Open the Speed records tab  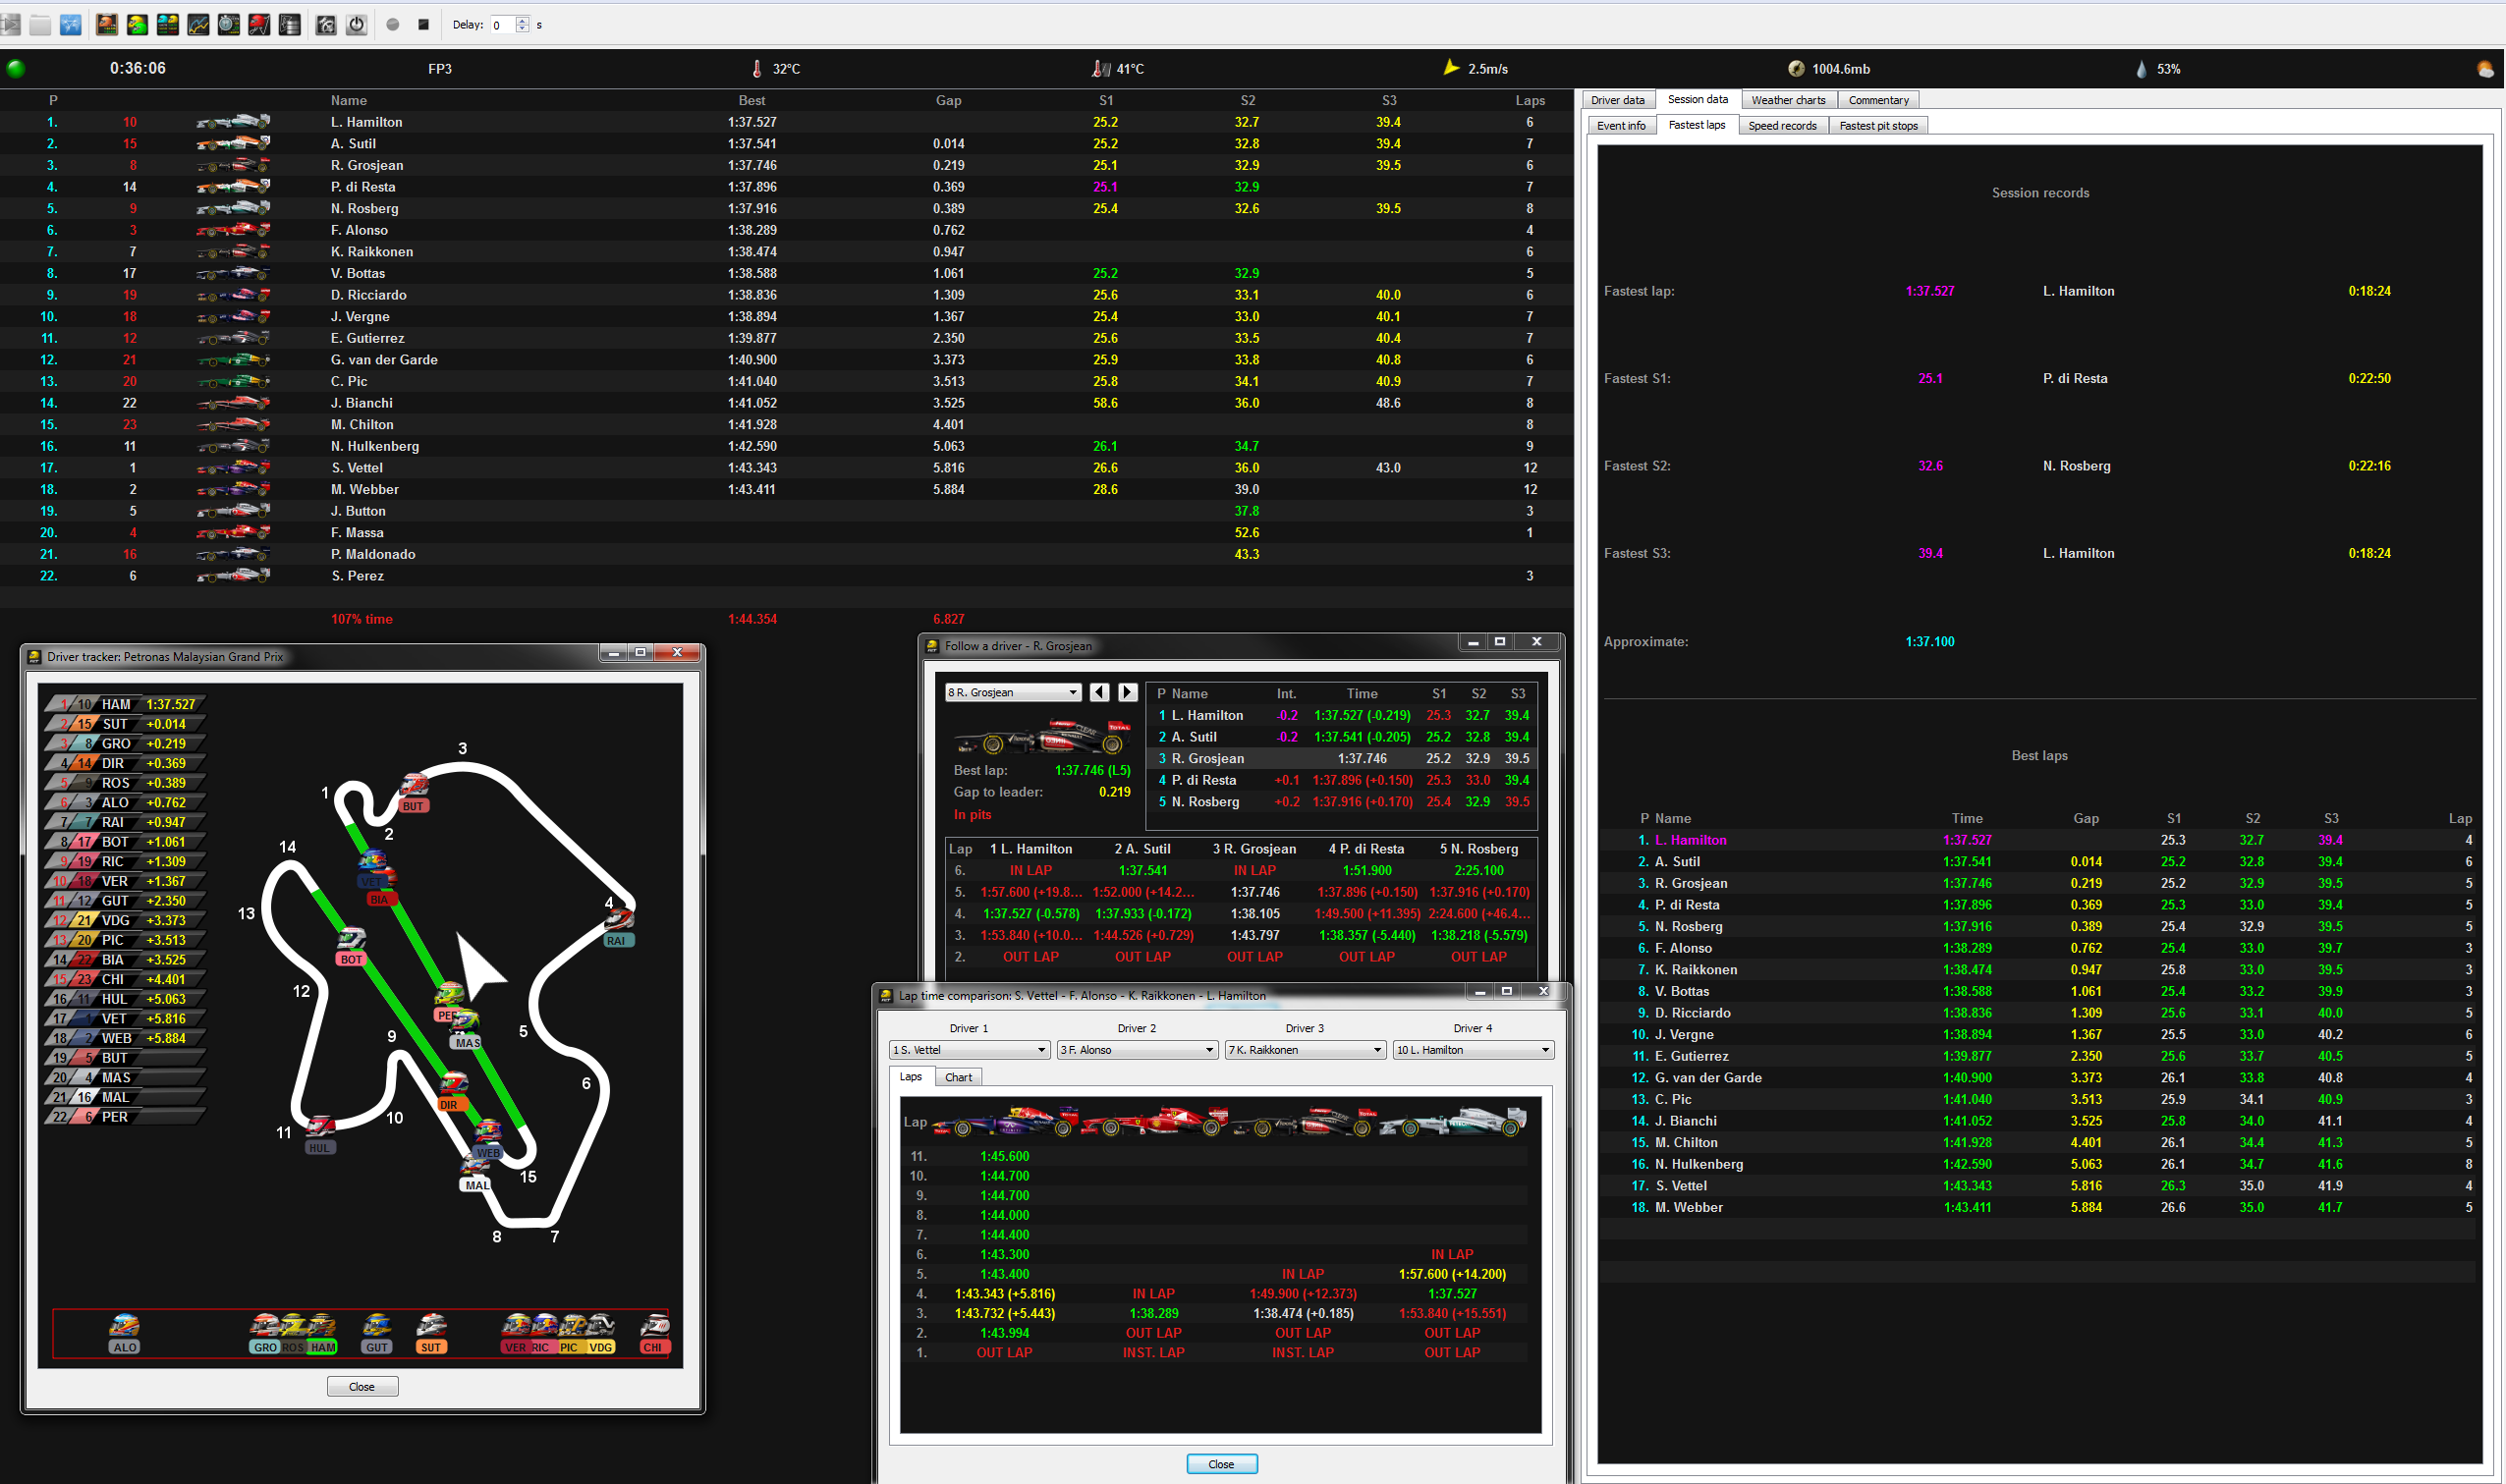click(1782, 126)
